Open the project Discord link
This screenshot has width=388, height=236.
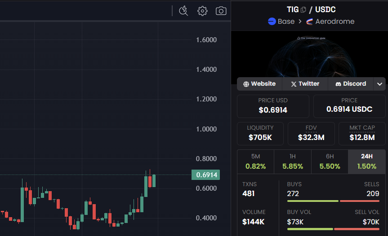351,84
